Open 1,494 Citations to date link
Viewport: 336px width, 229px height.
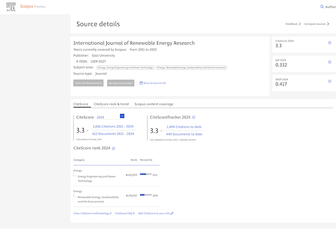pyautogui.click(x=184, y=127)
